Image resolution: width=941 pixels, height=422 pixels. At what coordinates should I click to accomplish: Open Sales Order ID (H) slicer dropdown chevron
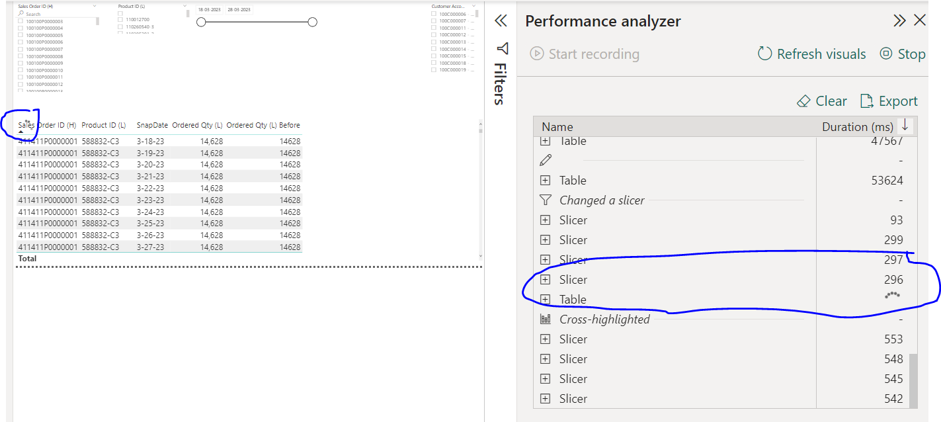94,5
